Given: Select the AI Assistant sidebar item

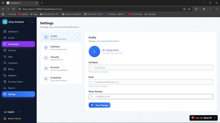Looking at the screenshot, I should (18, 44).
